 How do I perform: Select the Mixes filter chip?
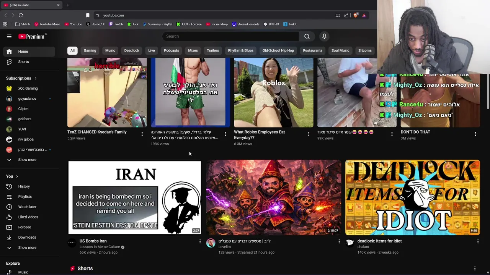click(193, 50)
